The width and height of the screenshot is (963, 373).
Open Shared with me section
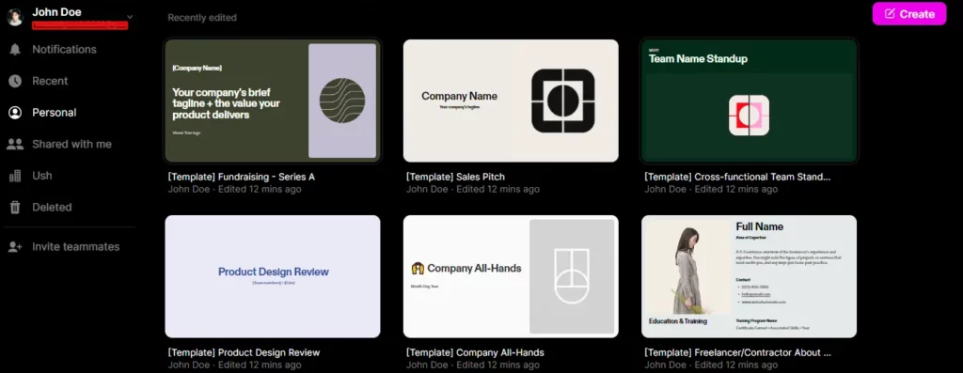tap(71, 144)
